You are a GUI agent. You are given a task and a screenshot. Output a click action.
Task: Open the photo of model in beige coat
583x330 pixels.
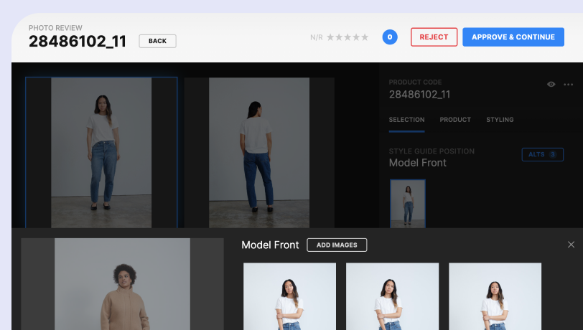point(122,284)
